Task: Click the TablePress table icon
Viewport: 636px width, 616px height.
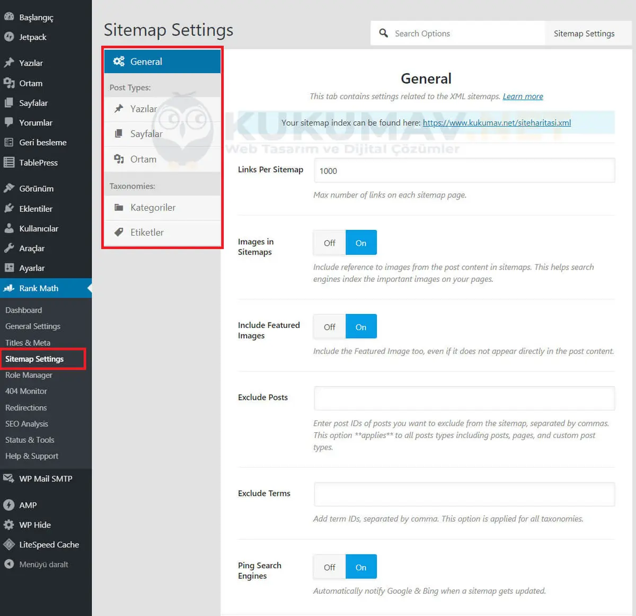Action: (9, 162)
